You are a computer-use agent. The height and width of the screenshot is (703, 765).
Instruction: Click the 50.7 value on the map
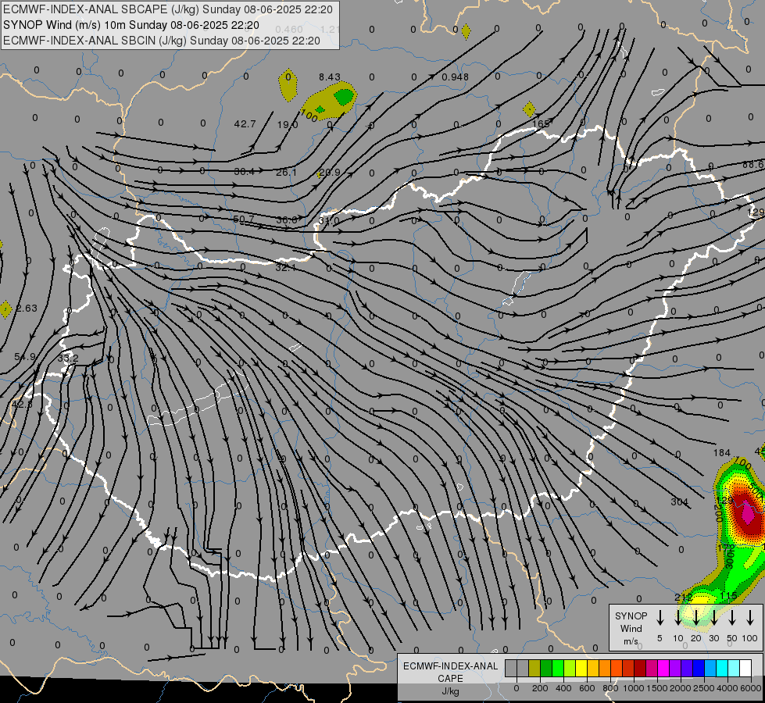point(244,219)
